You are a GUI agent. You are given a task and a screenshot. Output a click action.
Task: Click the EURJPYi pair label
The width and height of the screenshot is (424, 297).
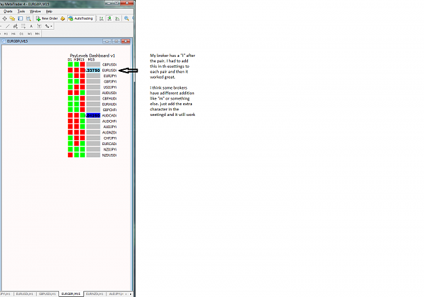click(x=110, y=76)
